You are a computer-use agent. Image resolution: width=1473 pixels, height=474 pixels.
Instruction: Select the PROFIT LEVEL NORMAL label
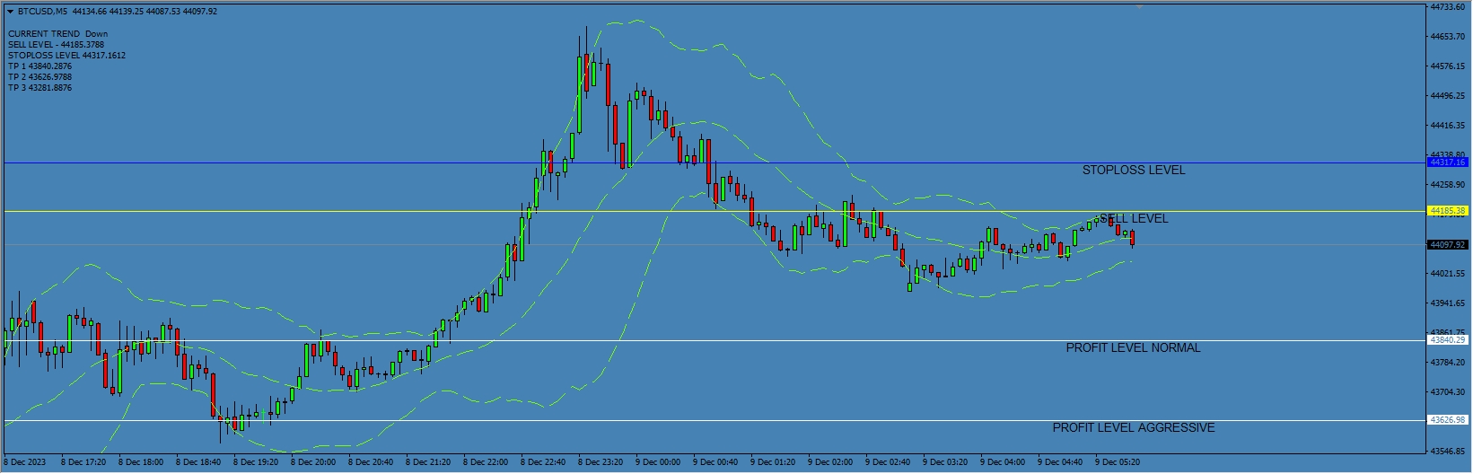coord(1133,347)
